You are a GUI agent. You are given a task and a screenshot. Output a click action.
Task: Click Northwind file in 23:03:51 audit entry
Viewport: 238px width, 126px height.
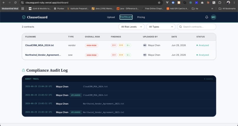103,104
